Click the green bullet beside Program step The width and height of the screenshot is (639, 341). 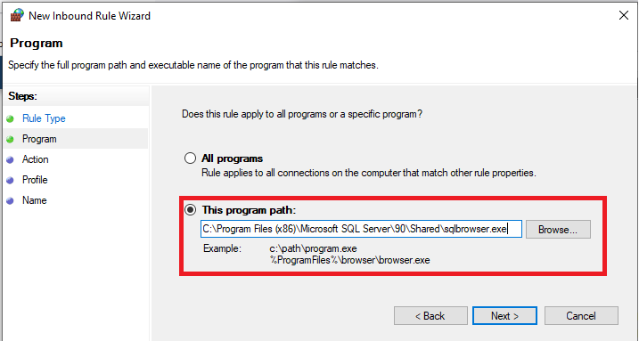pos(10,139)
